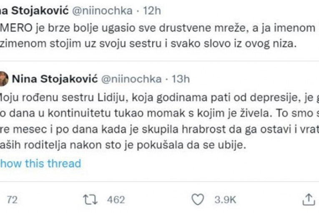The image size is (319, 213).
Task: Click the quoted tweet profile avatar
Action: coord(3,79)
